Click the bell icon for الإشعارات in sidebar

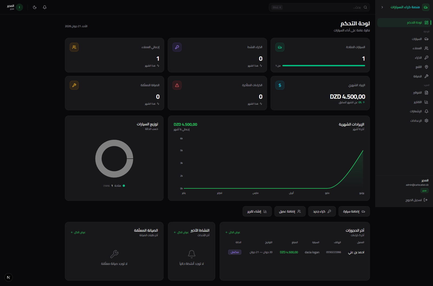[x=427, y=111]
